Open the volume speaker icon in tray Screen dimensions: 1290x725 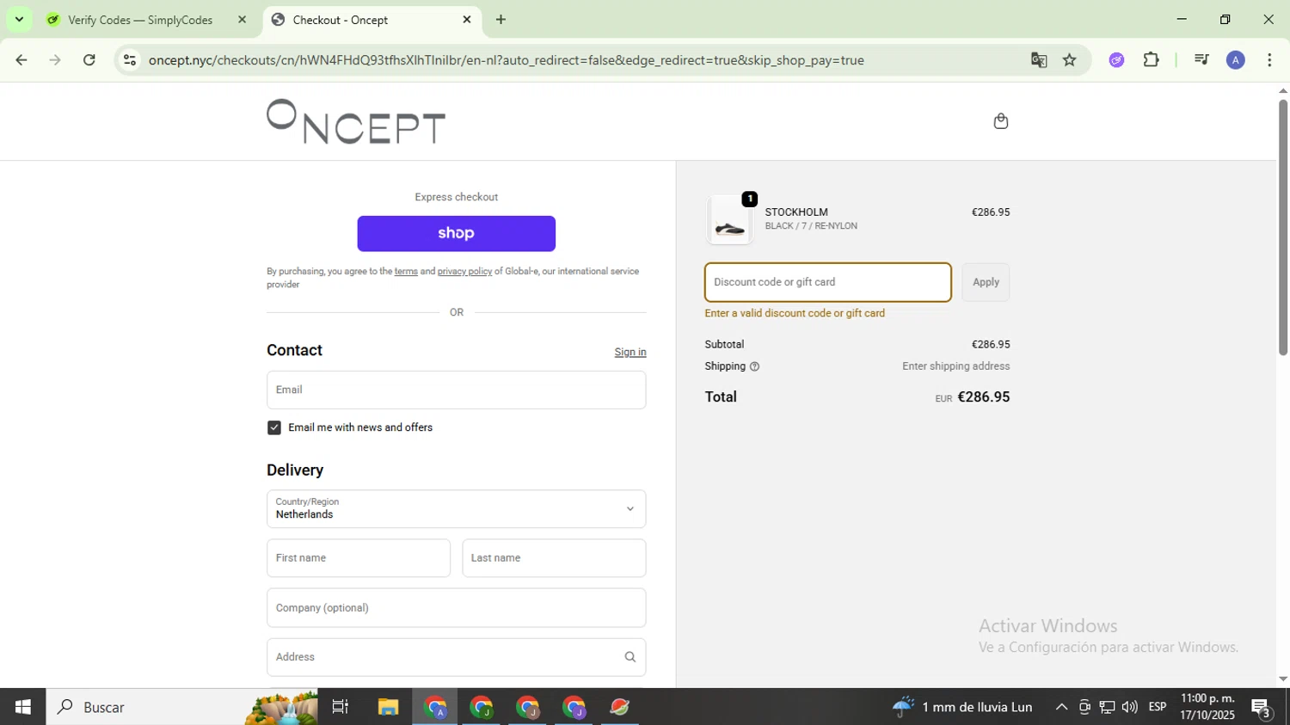(x=1129, y=707)
